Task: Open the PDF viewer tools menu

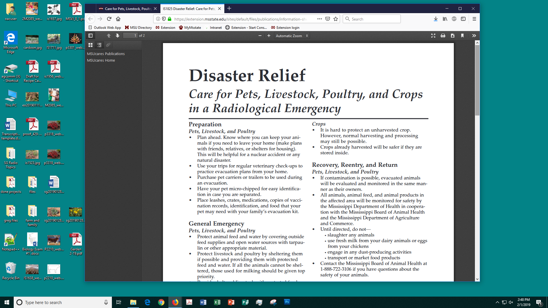Action: (474, 36)
